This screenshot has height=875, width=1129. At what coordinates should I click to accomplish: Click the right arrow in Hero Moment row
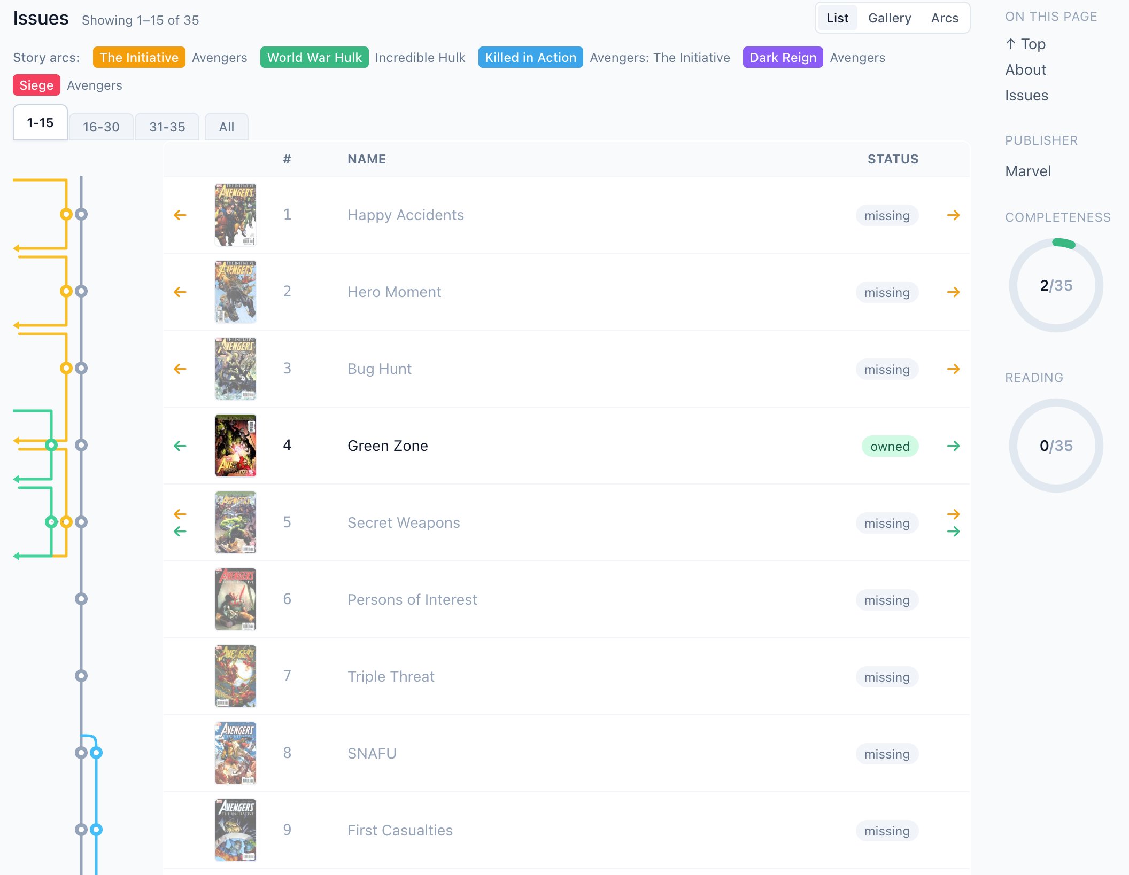[953, 292]
